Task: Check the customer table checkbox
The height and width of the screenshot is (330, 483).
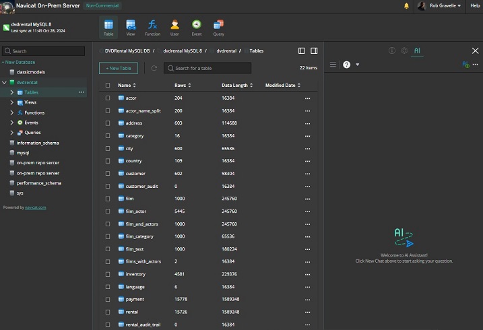Action: [x=108, y=173]
